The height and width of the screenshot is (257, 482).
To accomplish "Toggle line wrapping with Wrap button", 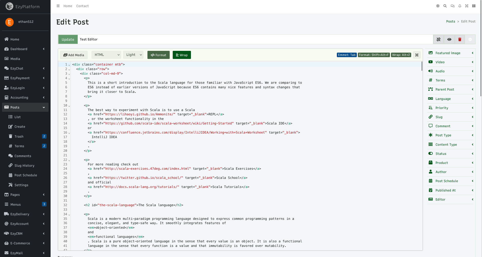I will pyautogui.click(x=182, y=55).
